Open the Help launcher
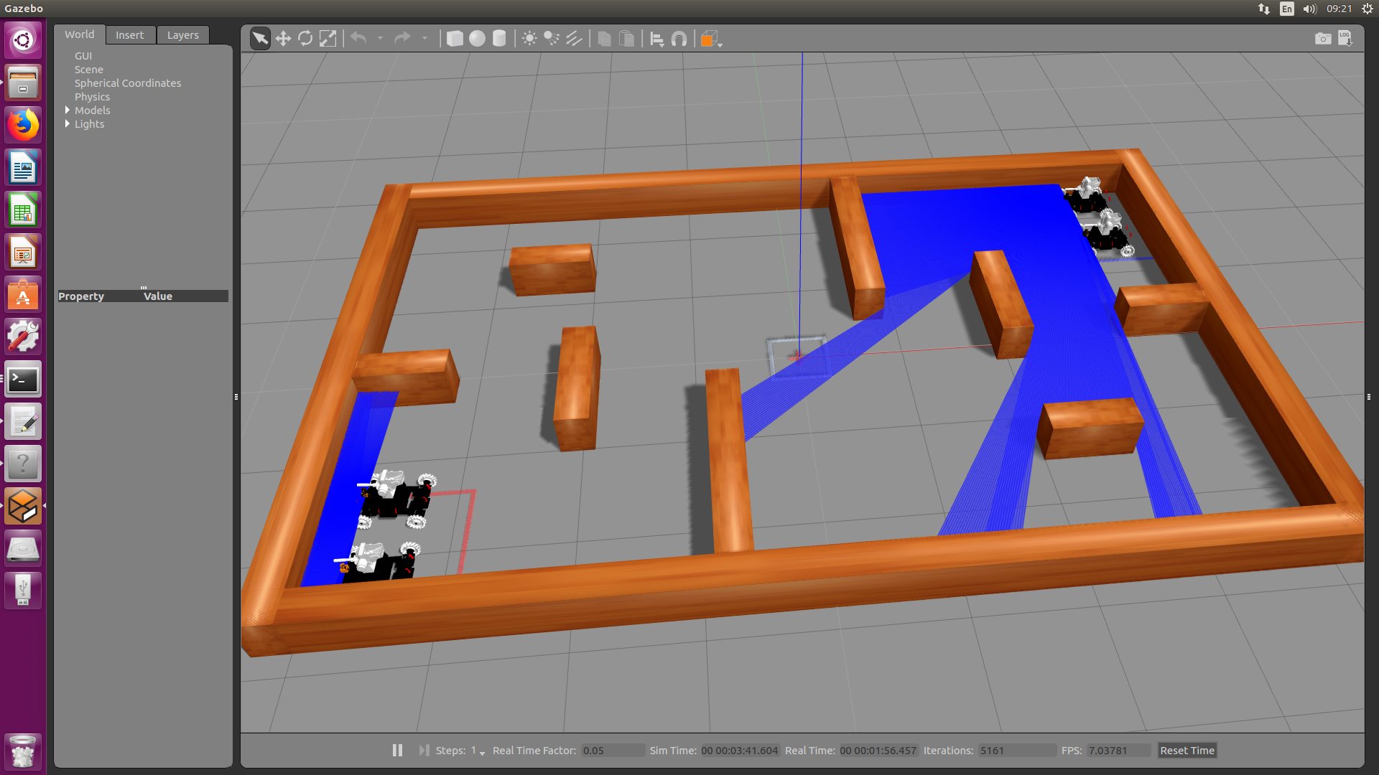Image resolution: width=1379 pixels, height=775 pixels. point(23,464)
